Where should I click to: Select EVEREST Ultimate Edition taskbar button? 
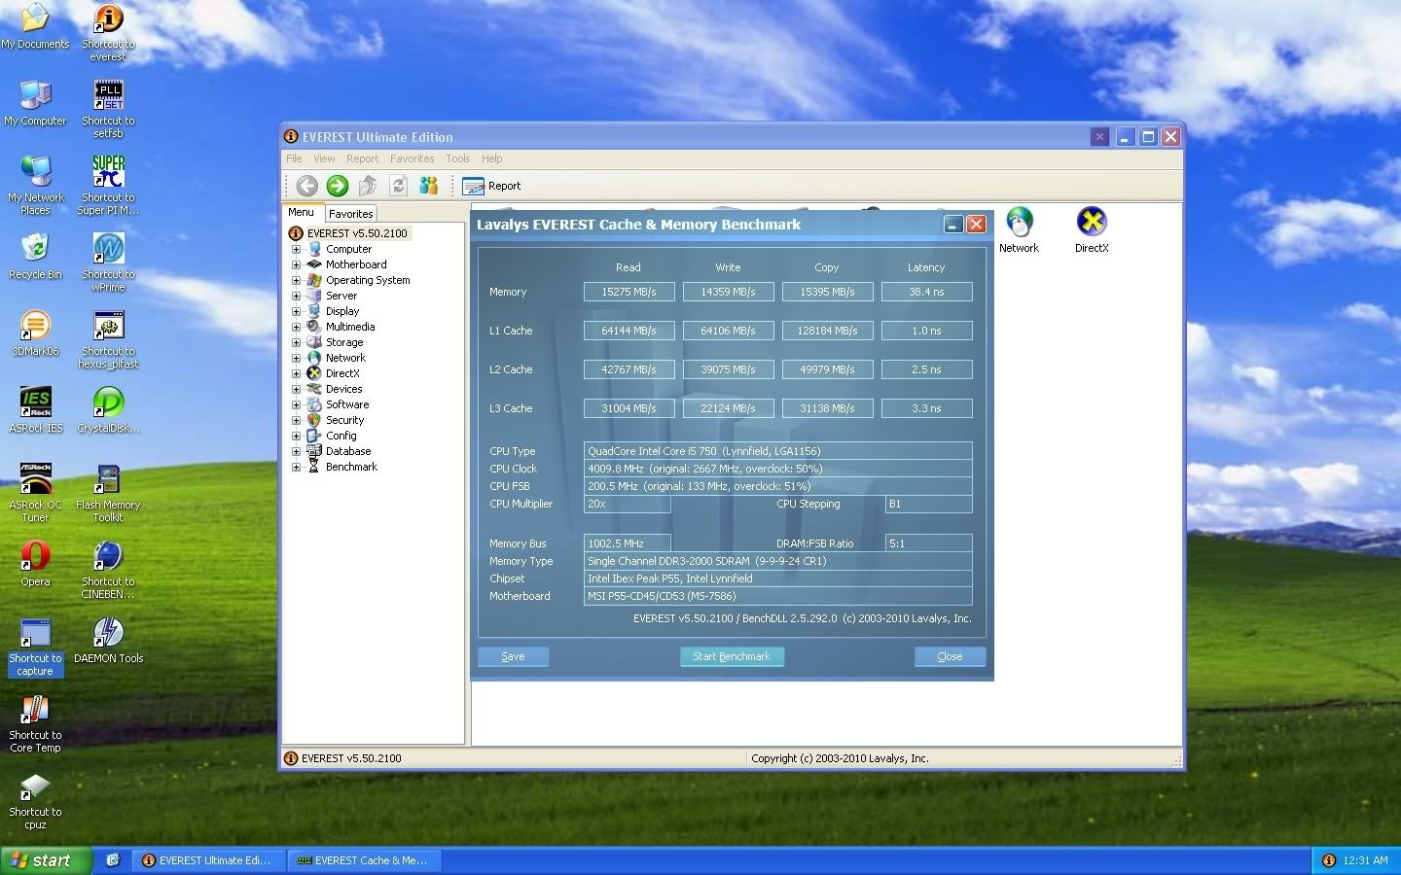click(x=208, y=860)
